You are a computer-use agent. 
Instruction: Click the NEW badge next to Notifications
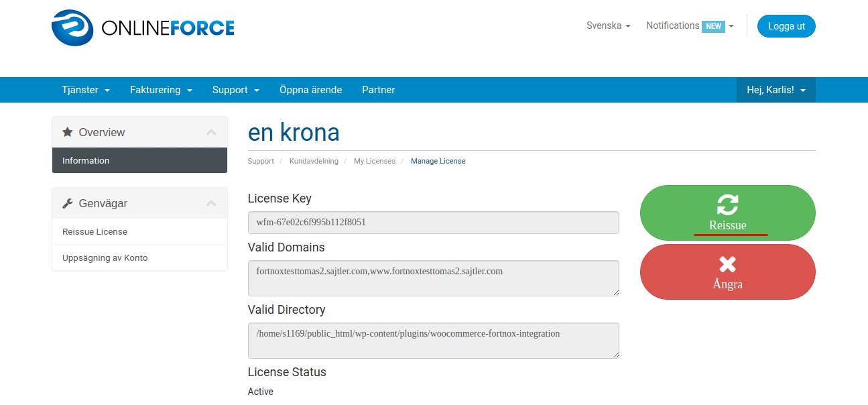click(x=713, y=26)
